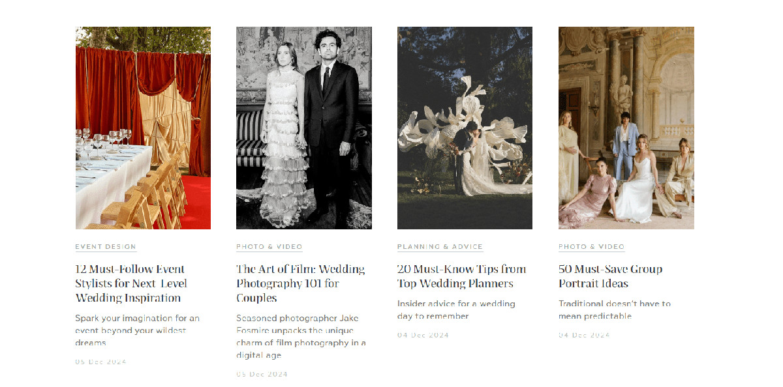Open the red draped table setting photo
This screenshot has width=783, height=387.
143,128
